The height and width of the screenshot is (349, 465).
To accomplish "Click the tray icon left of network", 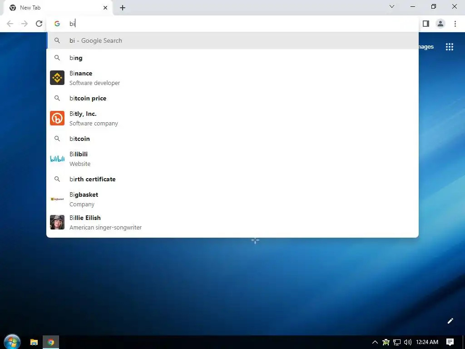I will [386, 342].
